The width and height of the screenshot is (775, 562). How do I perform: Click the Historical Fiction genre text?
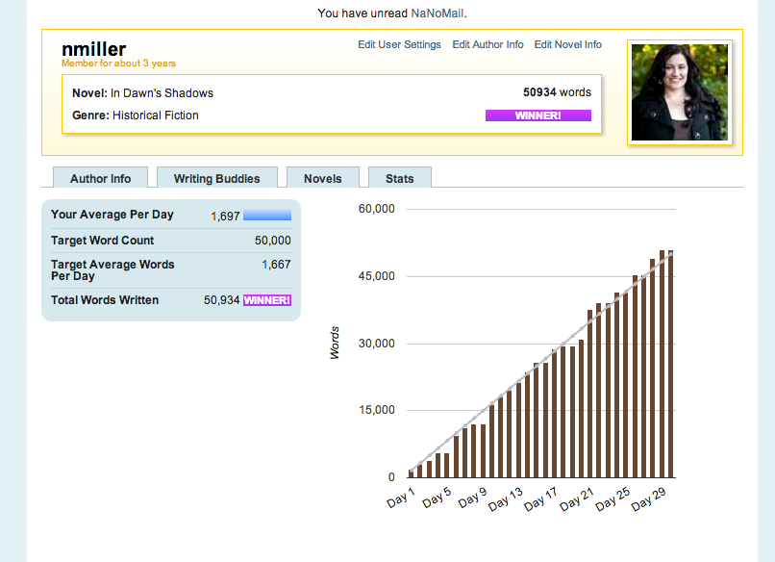pyautogui.click(x=156, y=115)
